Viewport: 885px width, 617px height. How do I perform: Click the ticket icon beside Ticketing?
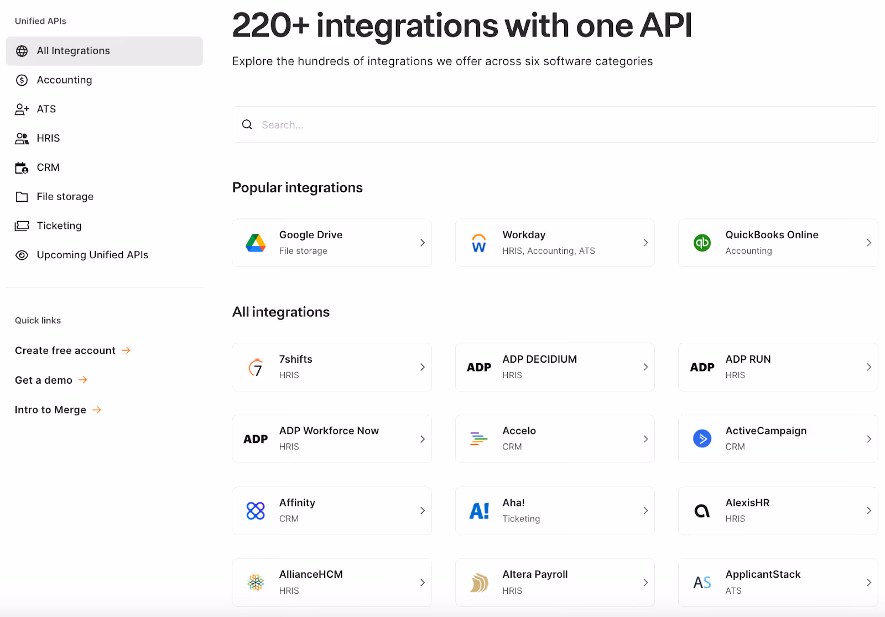pos(22,226)
